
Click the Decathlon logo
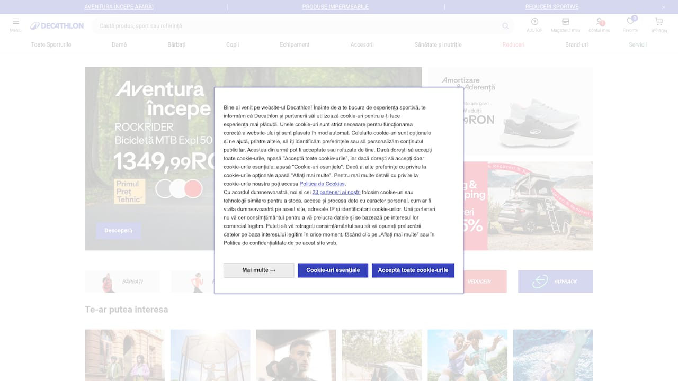[x=57, y=25]
